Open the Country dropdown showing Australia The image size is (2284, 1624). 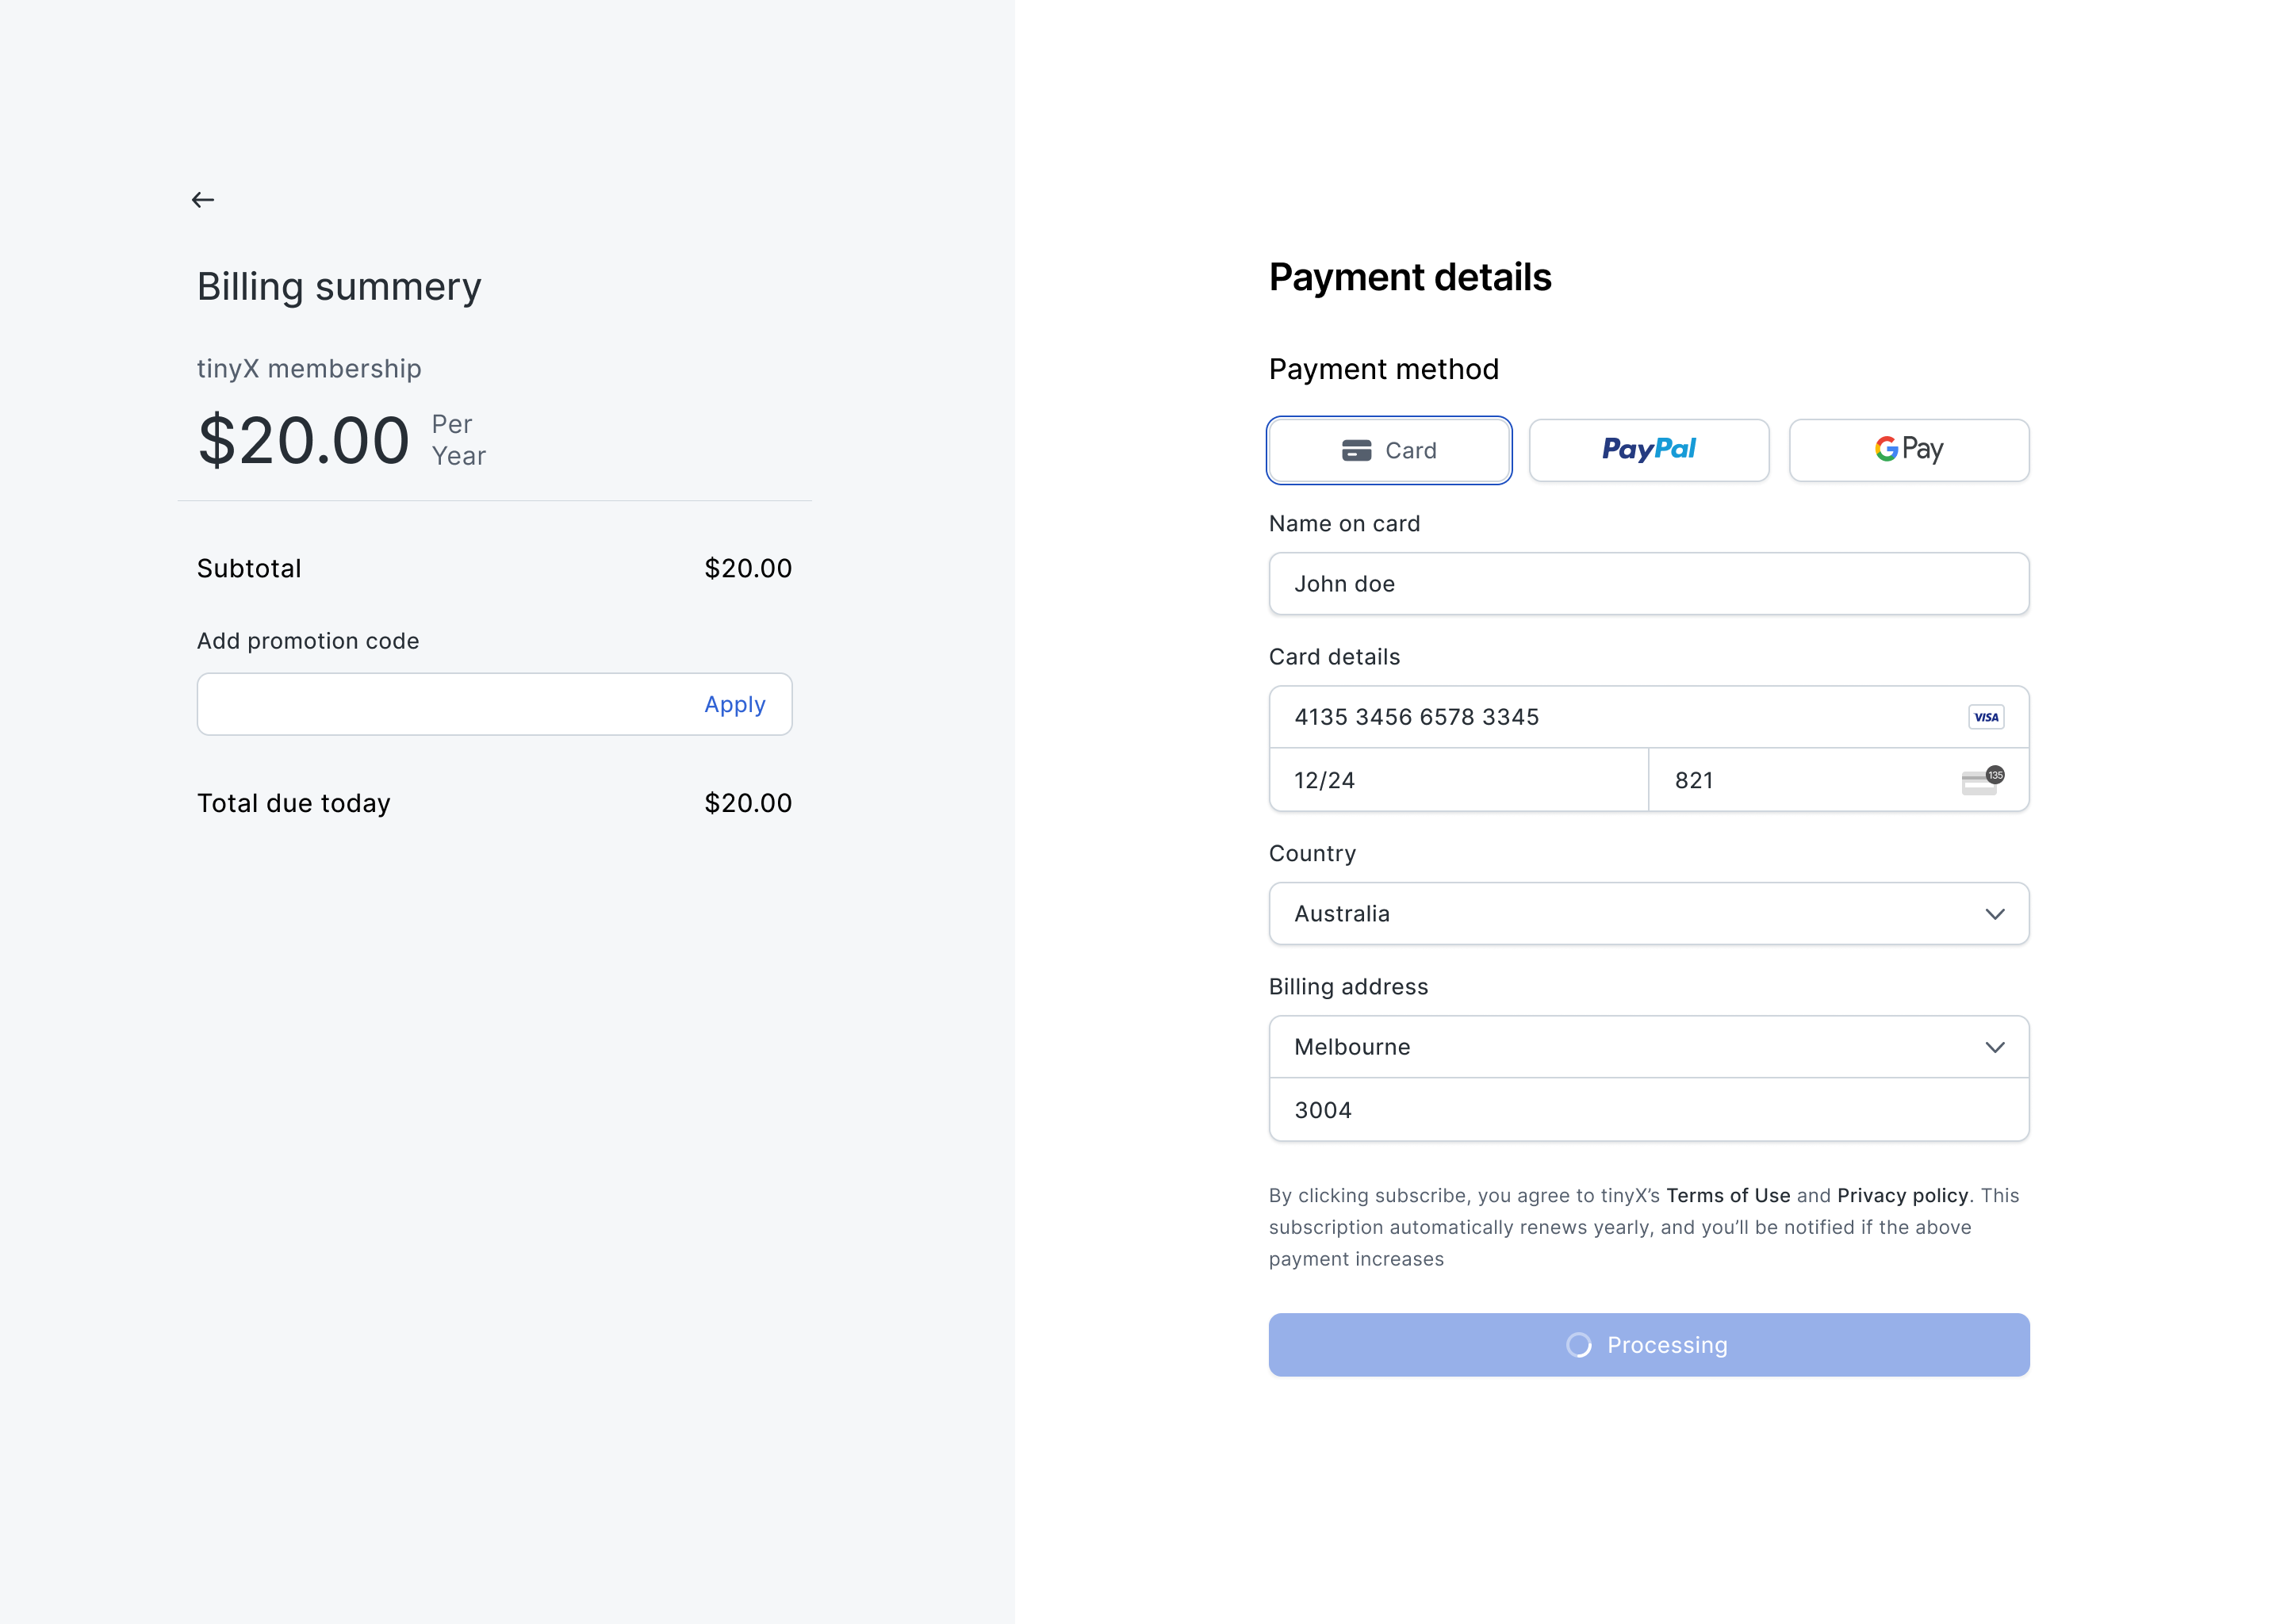coord(1648,913)
